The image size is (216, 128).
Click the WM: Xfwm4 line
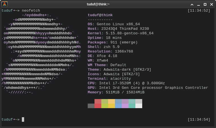click(98, 60)
